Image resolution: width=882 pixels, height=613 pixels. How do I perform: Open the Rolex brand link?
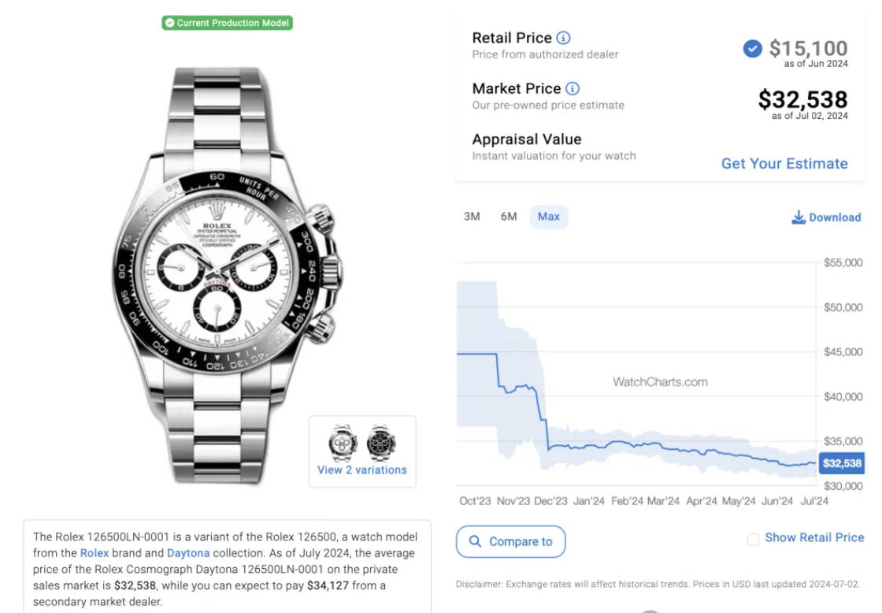[x=94, y=553]
